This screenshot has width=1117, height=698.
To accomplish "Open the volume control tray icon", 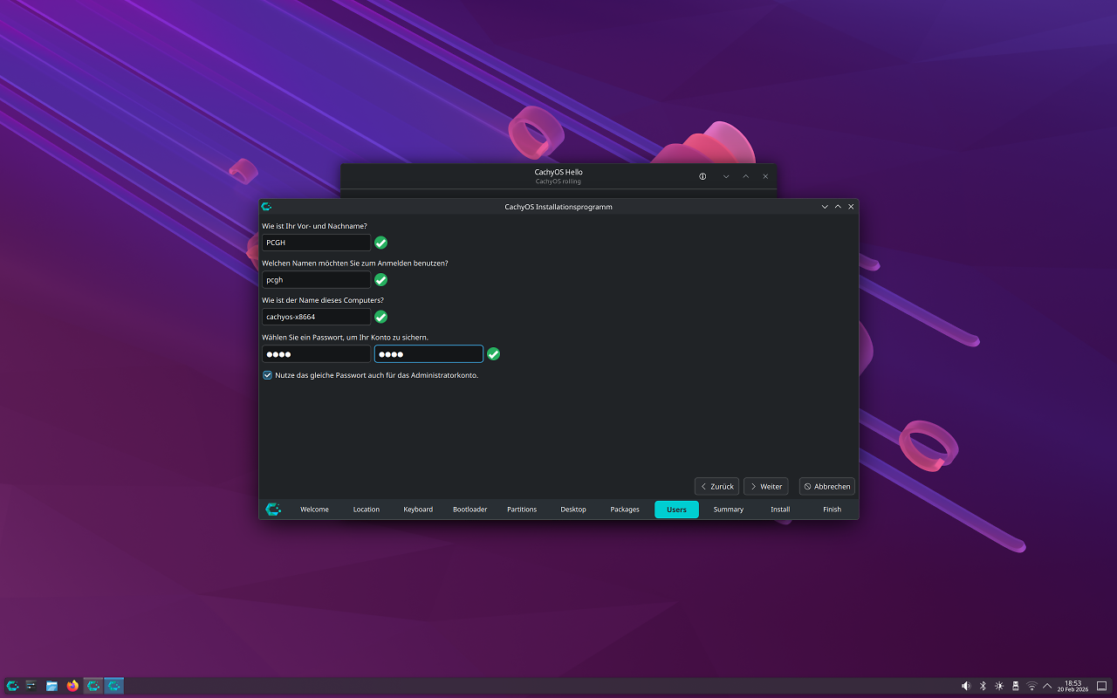I will (x=966, y=686).
